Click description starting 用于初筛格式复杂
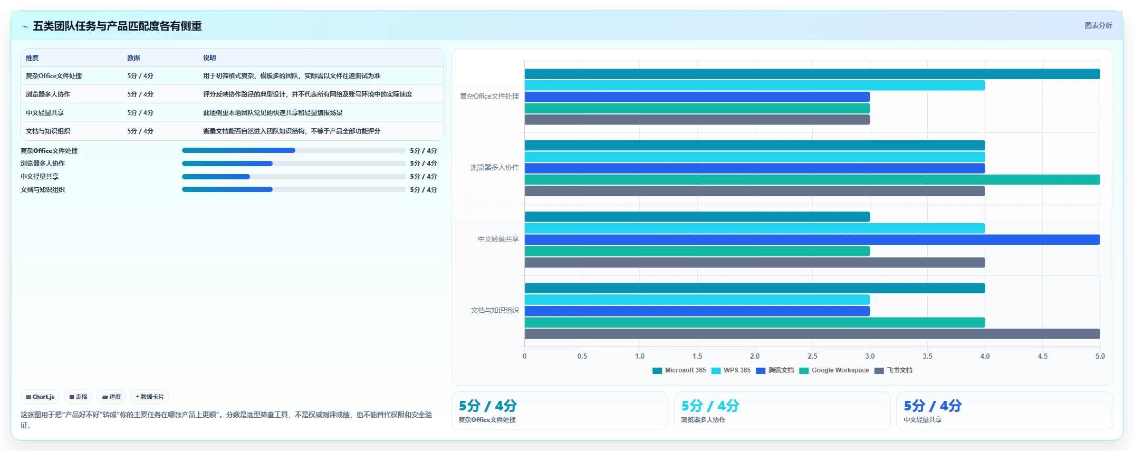 tap(292, 76)
